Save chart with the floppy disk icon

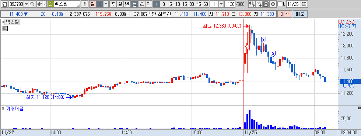pyautogui.click(x=266, y=4)
